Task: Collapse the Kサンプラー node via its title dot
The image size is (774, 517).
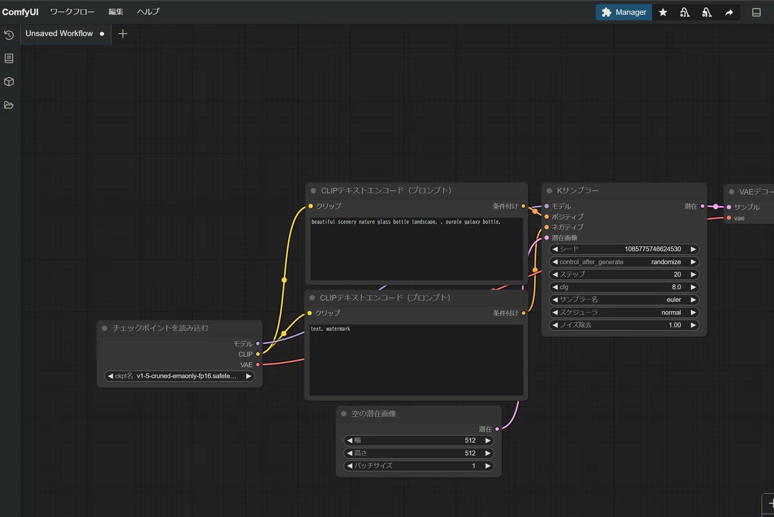Action: [550, 191]
